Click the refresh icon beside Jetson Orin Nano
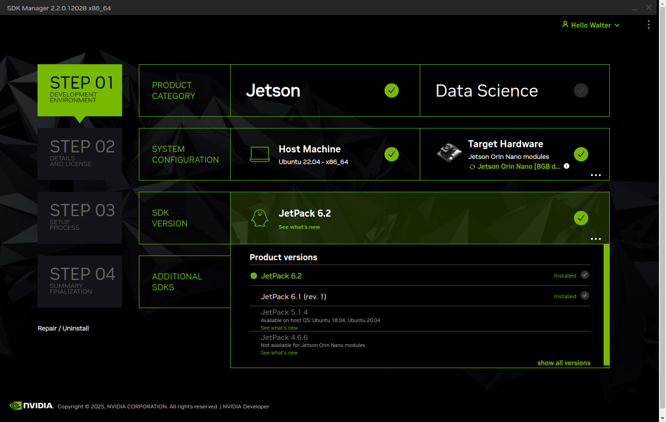 click(x=472, y=167)
